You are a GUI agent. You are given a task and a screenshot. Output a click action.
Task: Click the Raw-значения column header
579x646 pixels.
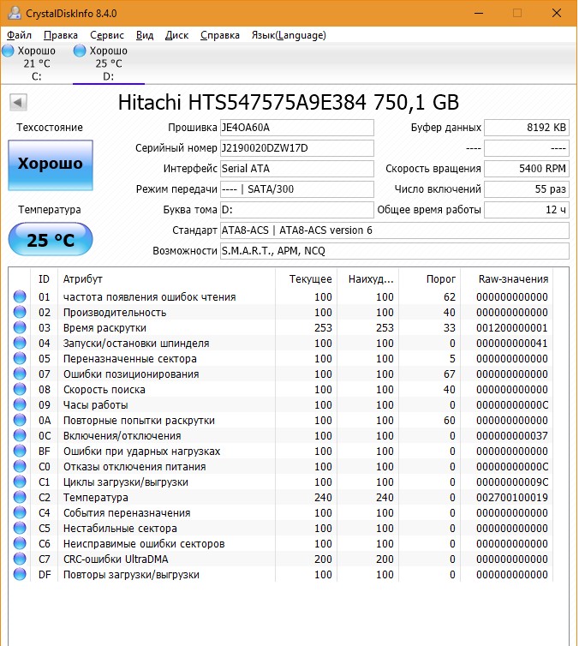tap(513, 279)
